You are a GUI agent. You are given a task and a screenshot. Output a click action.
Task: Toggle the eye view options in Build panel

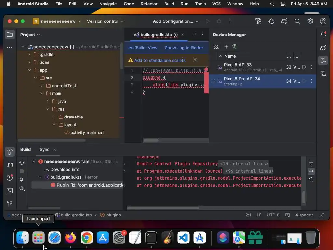[x=22, y=188]
